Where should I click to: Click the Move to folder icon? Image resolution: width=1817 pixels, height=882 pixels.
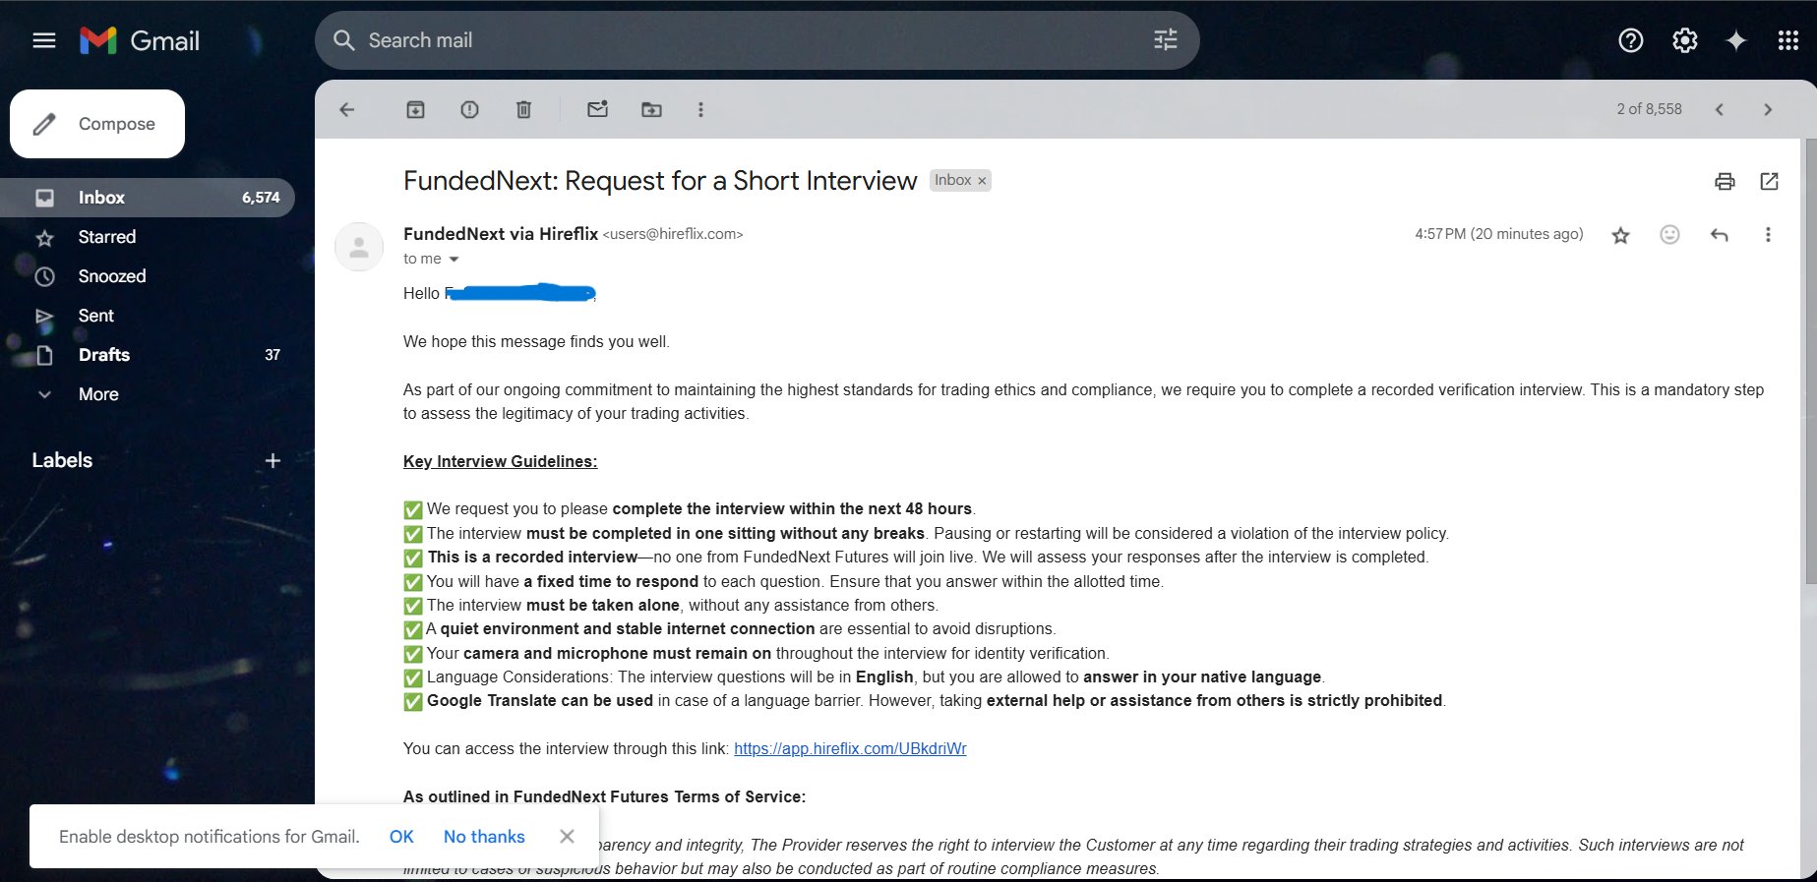pos(651,109)
